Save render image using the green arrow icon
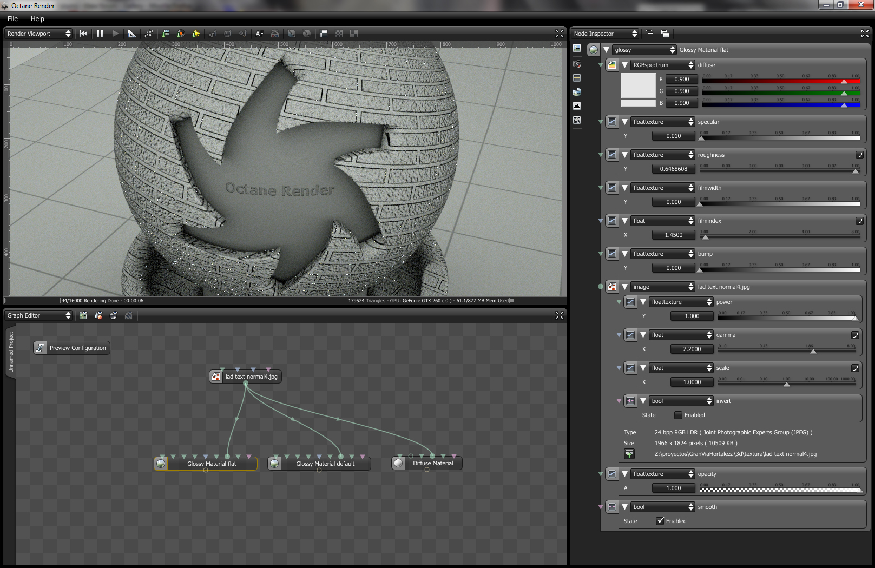Viewport: 875px width, 568px height. (166, 34)
